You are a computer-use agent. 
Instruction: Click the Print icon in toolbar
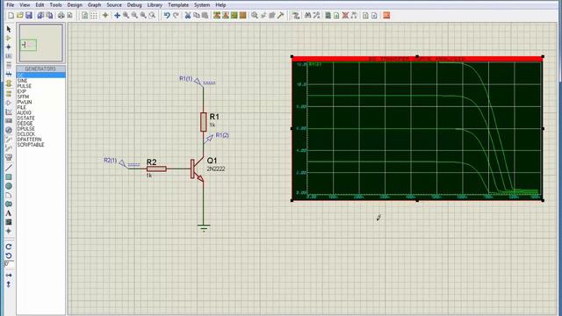click(61, 16)
